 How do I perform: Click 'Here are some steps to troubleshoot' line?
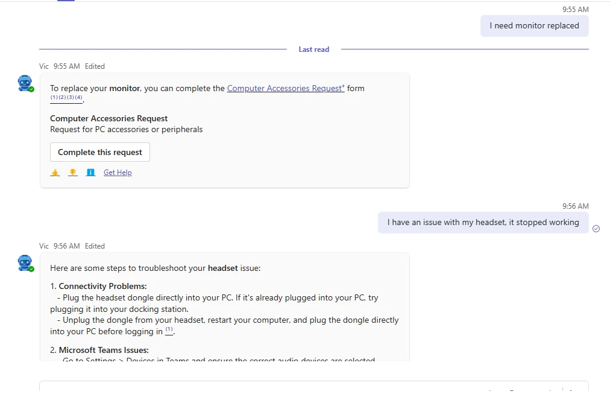156,268
